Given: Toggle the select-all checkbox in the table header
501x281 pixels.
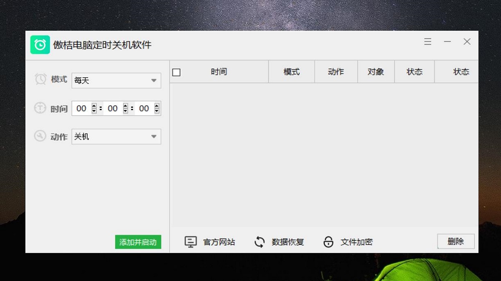Looking at the screenshot, I should 176,72.
